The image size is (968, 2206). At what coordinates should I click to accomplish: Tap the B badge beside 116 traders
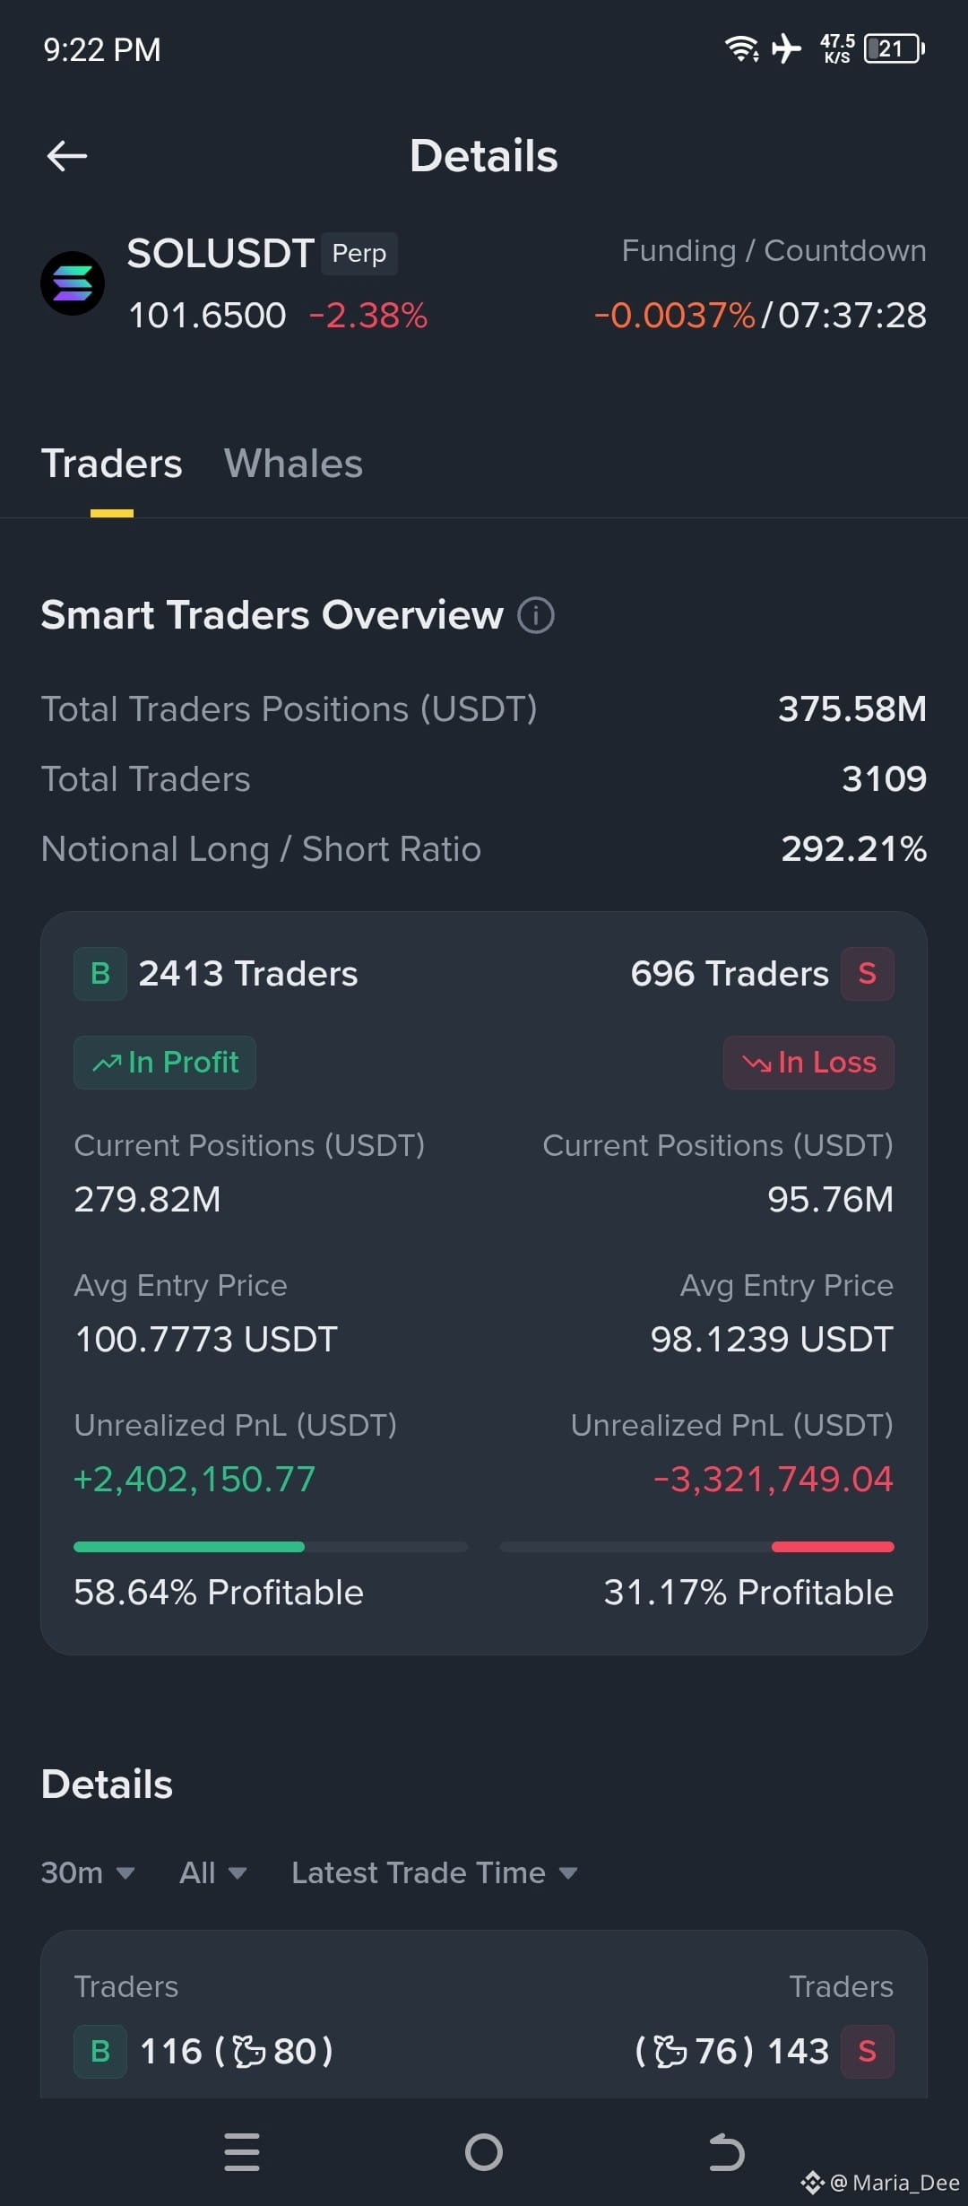click(x=100, y=2051)
